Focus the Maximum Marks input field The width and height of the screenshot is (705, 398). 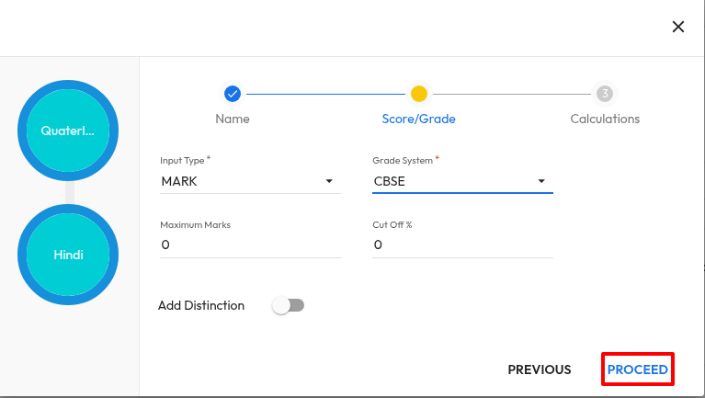pyautogui.click(x=250, y=244)
